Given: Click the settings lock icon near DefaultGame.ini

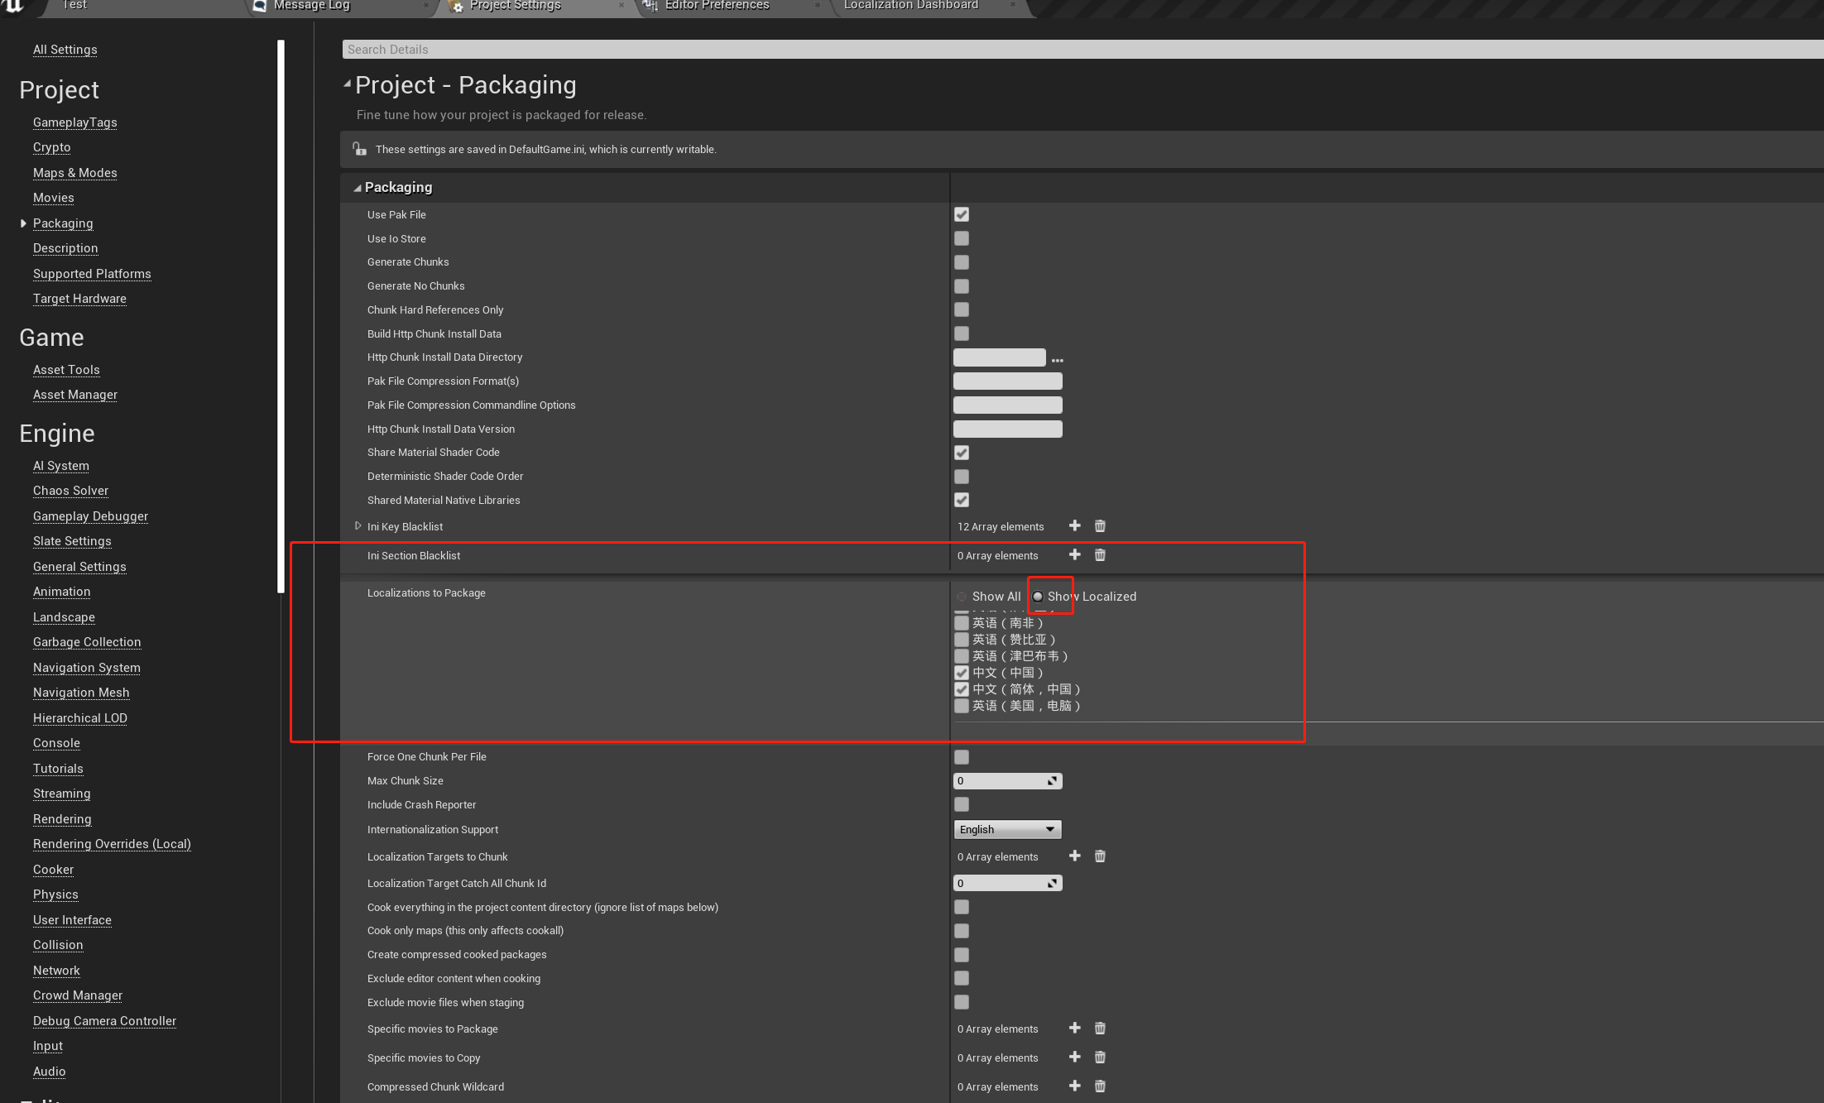Looking at the screenshot, I should 359,149.
